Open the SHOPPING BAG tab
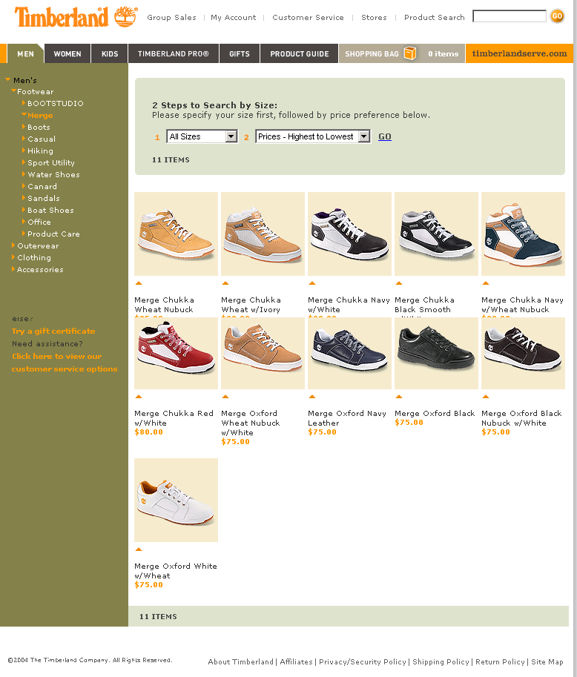 [x=402, y=53]
